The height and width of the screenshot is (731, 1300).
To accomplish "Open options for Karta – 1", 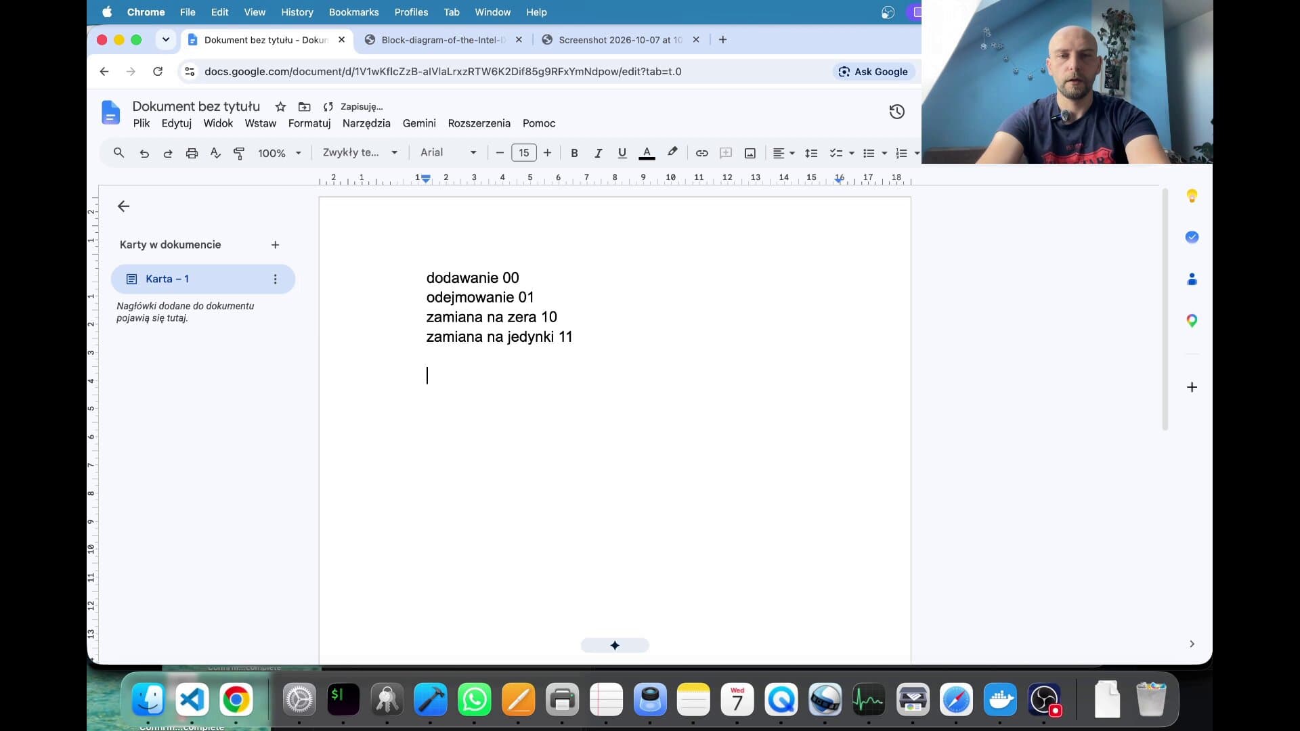I will (275, 279).
